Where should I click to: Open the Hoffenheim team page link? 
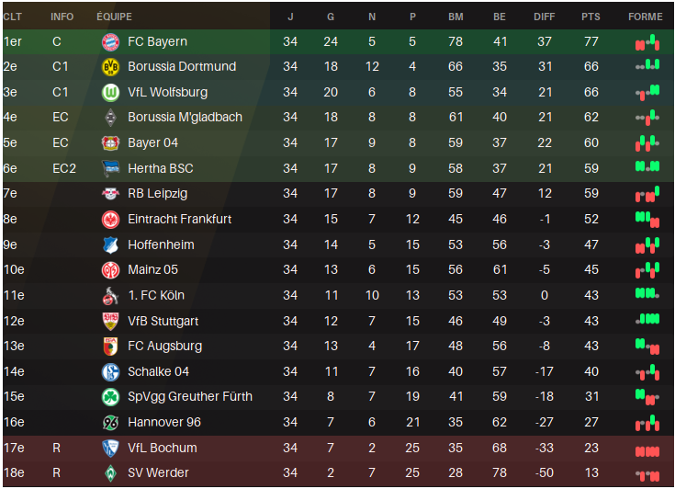coord(161,244)
